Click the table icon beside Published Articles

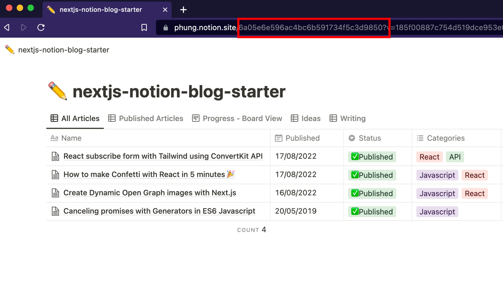[x=112, y=118]
